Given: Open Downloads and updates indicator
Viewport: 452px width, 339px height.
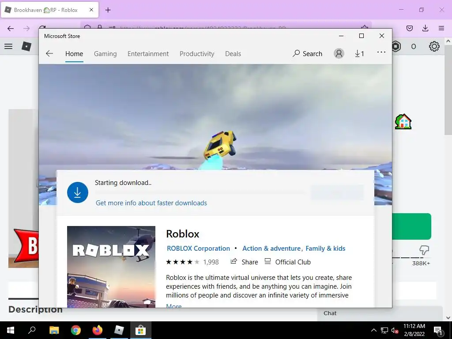Looking at the screenshot, I should [359, 53].
